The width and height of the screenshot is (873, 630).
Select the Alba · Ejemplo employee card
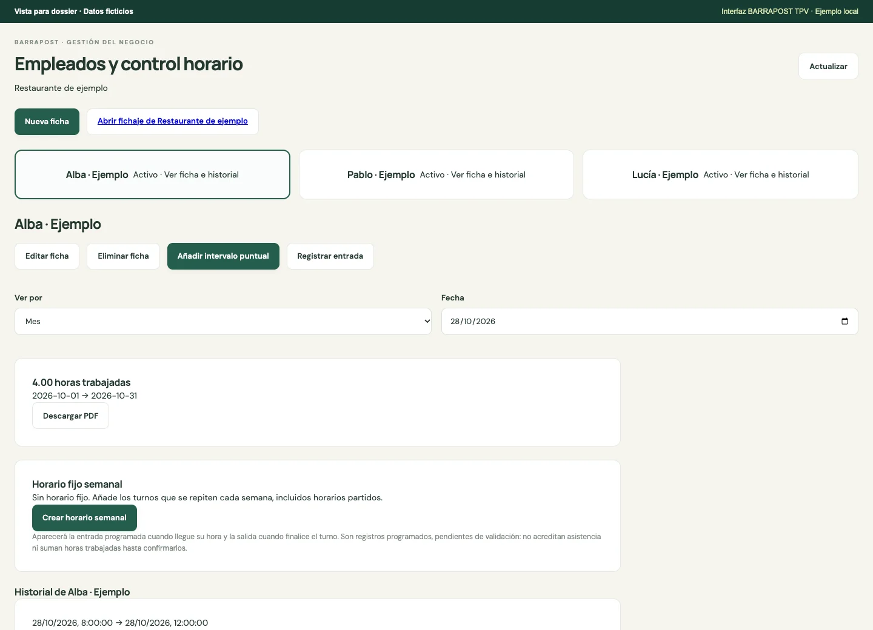tap(152, 174)
